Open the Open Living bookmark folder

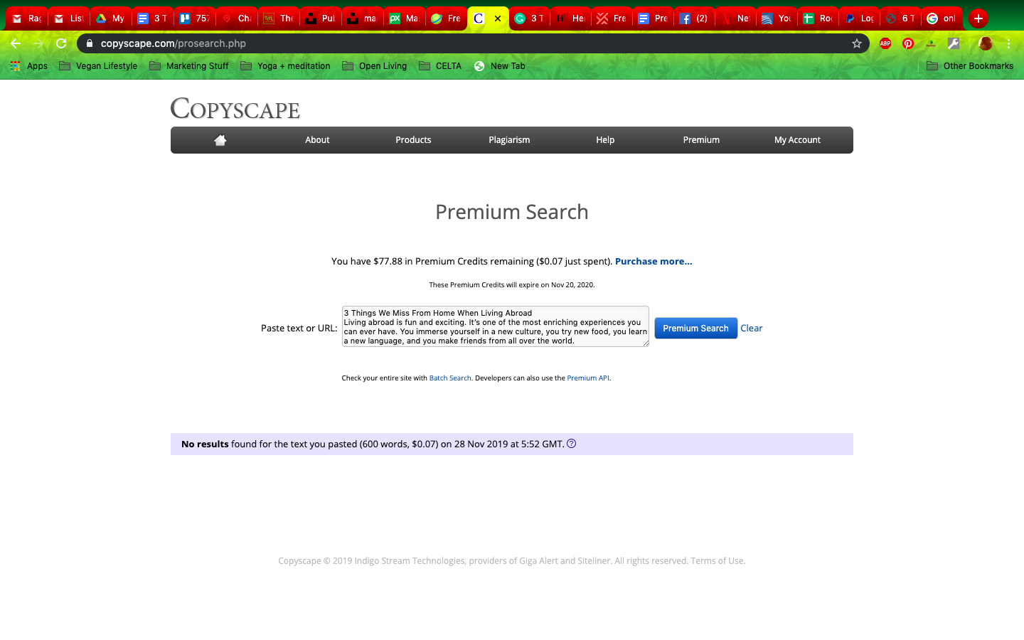(375, 66)
